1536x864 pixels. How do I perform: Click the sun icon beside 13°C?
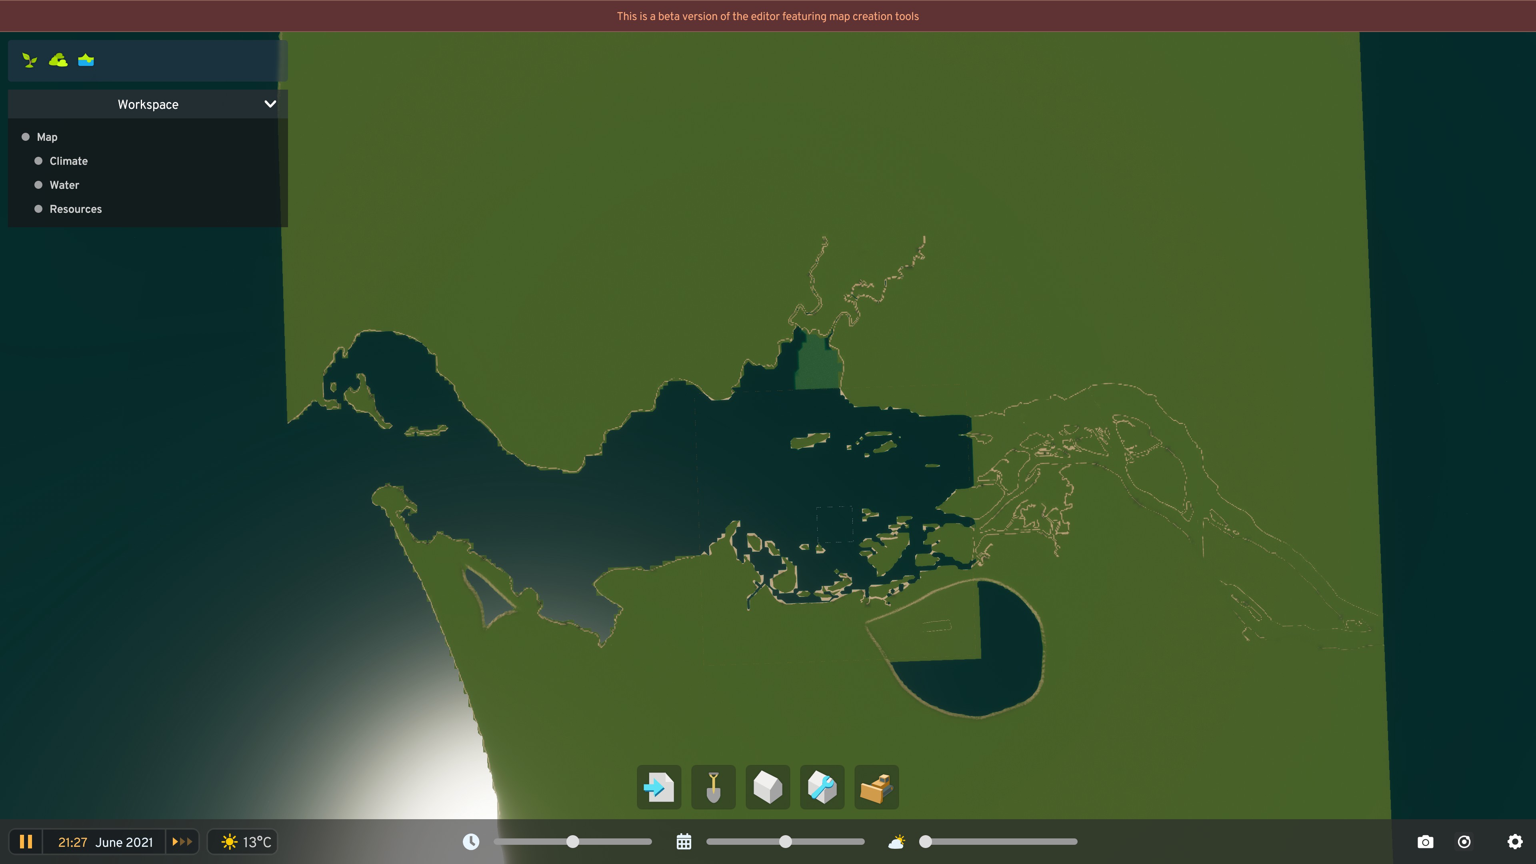229,842
